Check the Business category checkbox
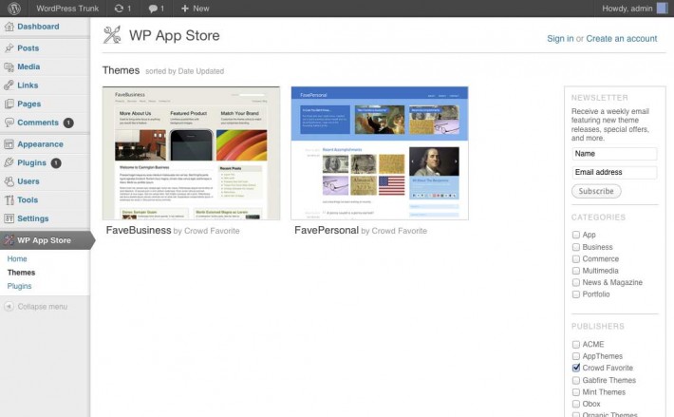This screenshot has height=417, width=674. [x=576, y=247]
